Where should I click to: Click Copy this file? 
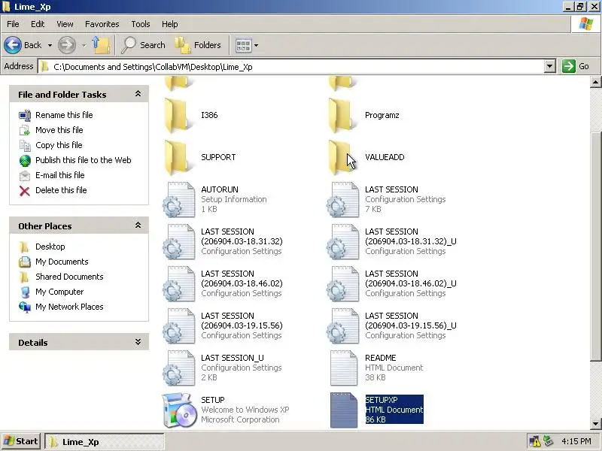click(50, 145)
